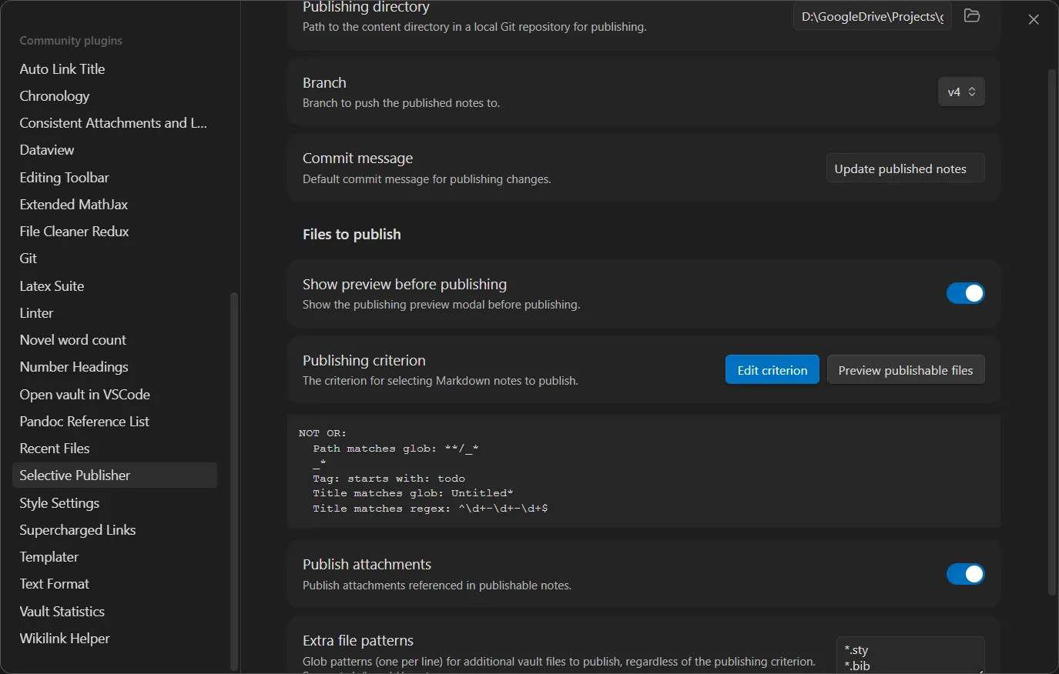Open File Cleaner Redux settings
The image size is (1059, 674).
click(115, 232)
